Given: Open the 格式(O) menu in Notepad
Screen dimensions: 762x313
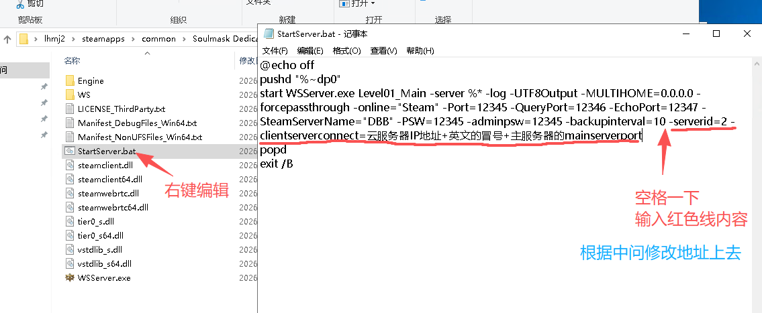Looking at the screenshot, I should (x=346, y=50).
